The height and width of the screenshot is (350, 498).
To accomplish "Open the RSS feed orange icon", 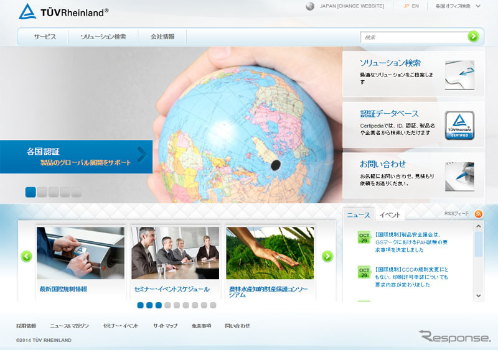I will [x=478, y=214].
